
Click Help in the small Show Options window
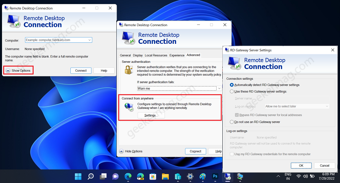pos(104,71)
